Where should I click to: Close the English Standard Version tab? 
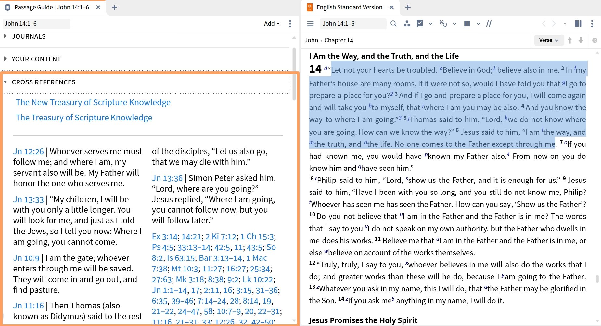392,7
